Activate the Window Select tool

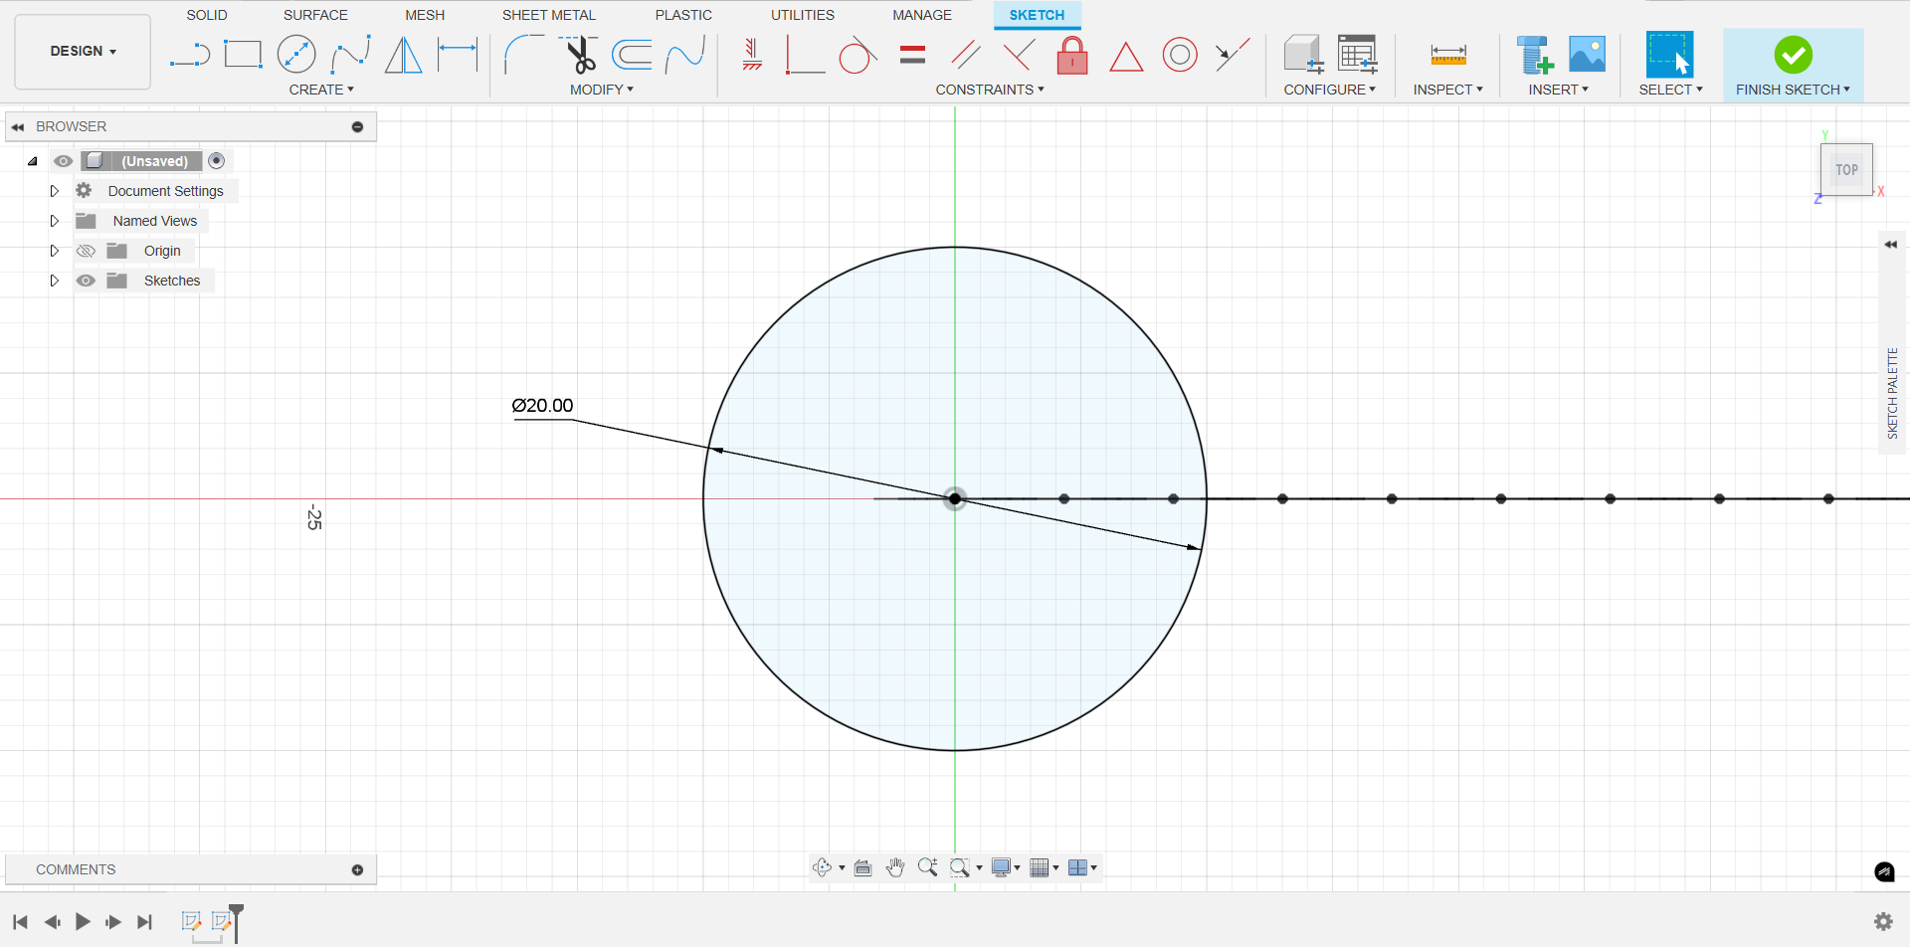pyautogui.click(x=1670, y=55)
